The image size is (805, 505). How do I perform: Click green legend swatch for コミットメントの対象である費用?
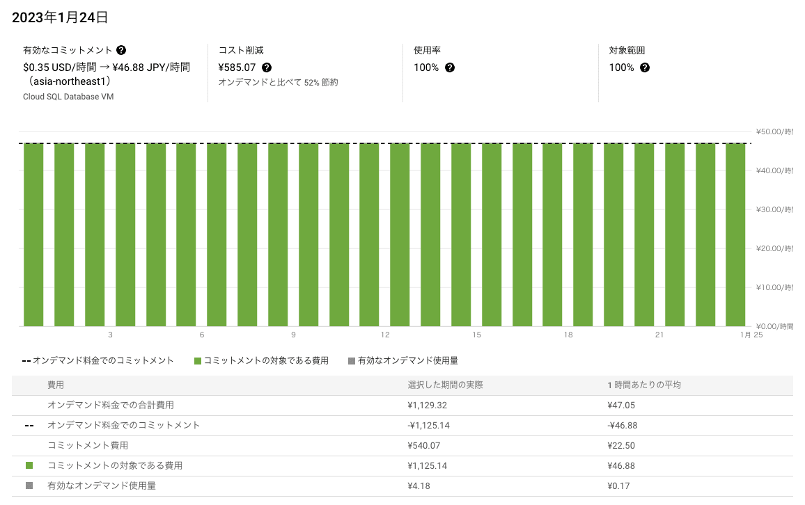[198, 361]
